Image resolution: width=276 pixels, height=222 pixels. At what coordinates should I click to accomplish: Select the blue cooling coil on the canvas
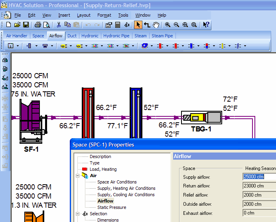pyautogui.click(x=136, y=113)
